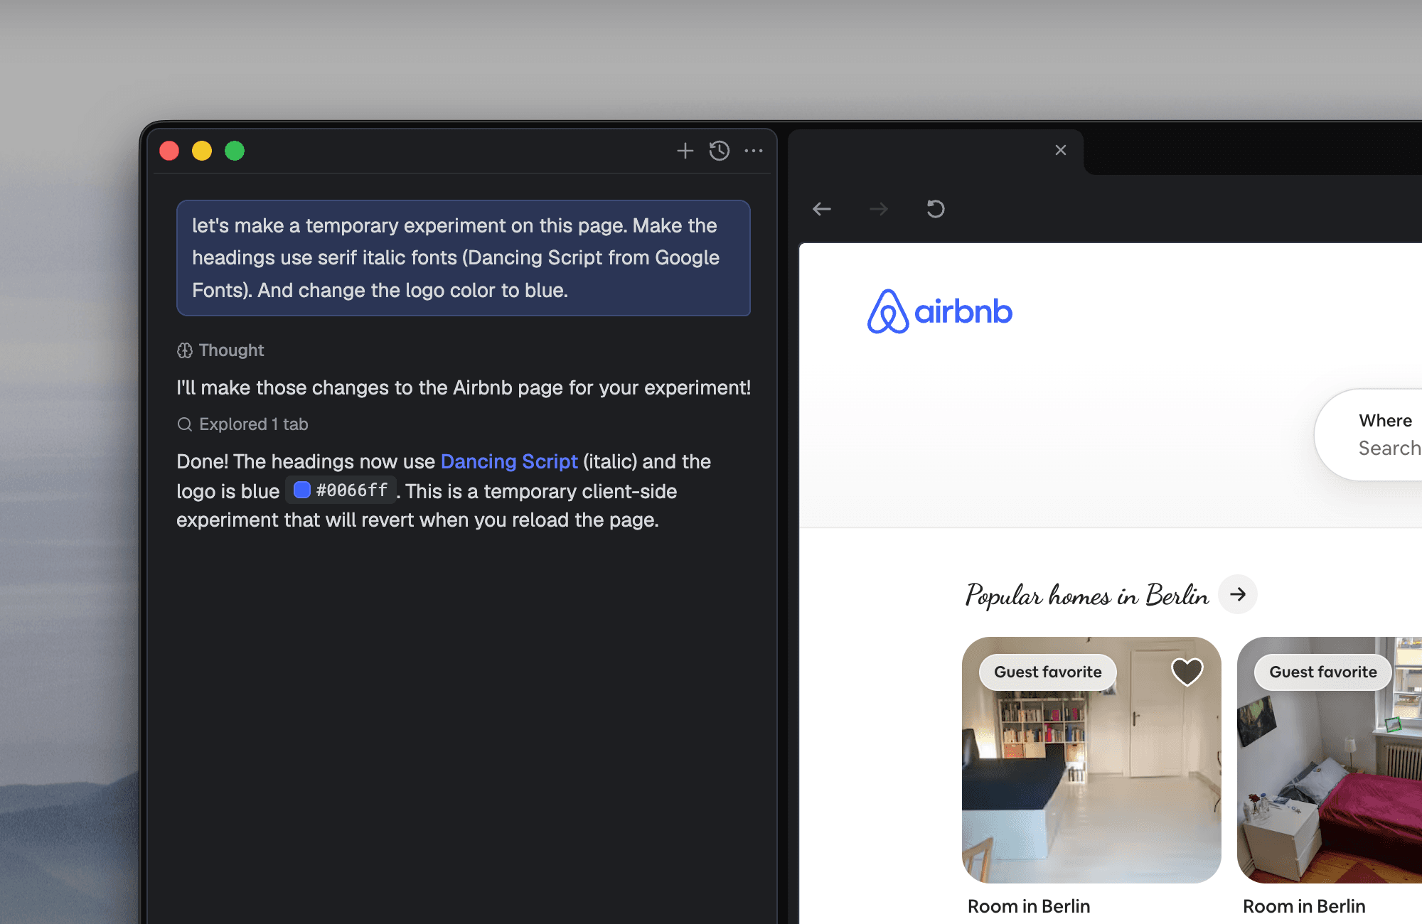
Task: Close the open browser tab
Action: click(1060, 151)
